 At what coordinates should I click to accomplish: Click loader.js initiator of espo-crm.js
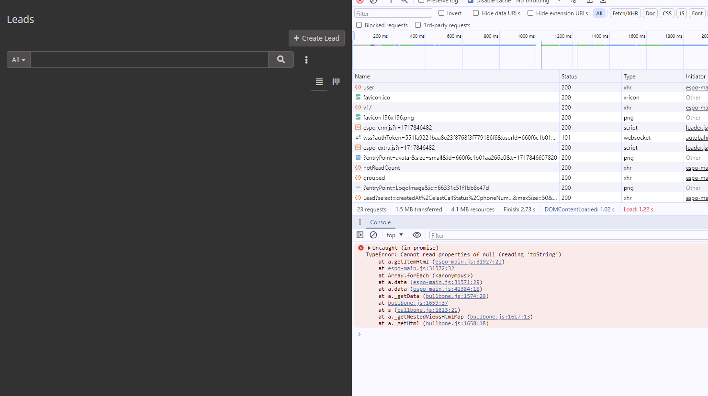697,128
